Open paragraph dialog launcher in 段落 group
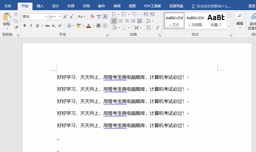The width and height of the screenshot is (256, 152). point(160,35)
